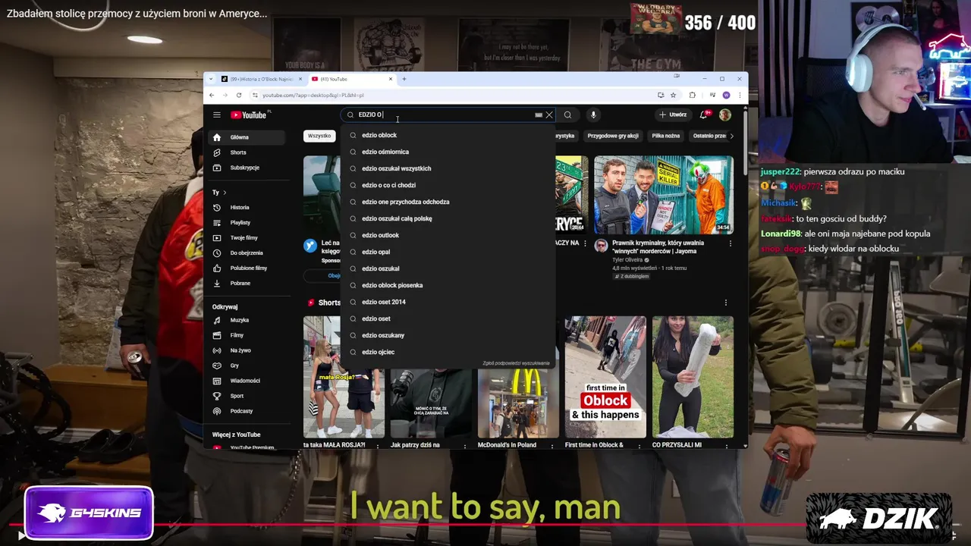Open the on-screen keyboard icon in search box
971x546 pixels.
click(x=539, y=115)
